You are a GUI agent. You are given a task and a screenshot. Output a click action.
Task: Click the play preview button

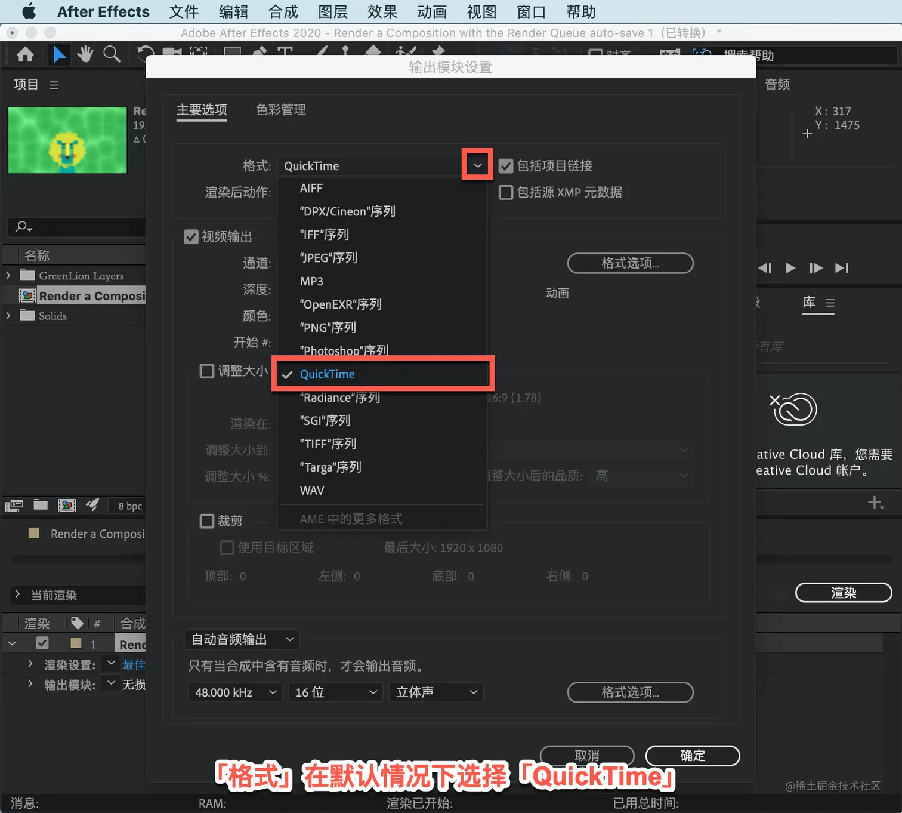point(790,268)
